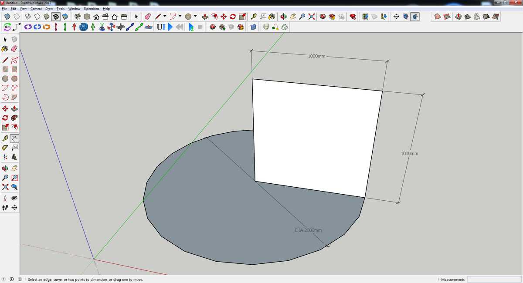Select the Iso standard view
Screen dimensions: 523x283
(x=78, y=17)
